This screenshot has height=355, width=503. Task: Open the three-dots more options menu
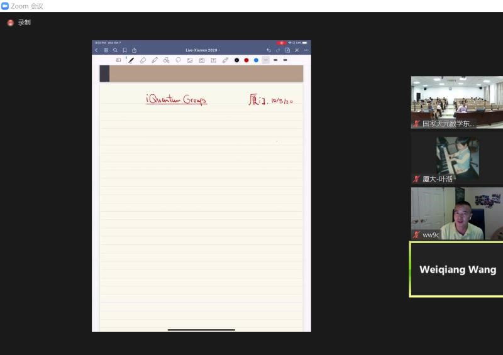[306, 50]
